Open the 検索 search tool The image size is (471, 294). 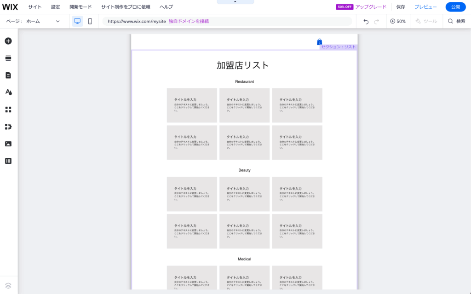(x=457, y=21)
